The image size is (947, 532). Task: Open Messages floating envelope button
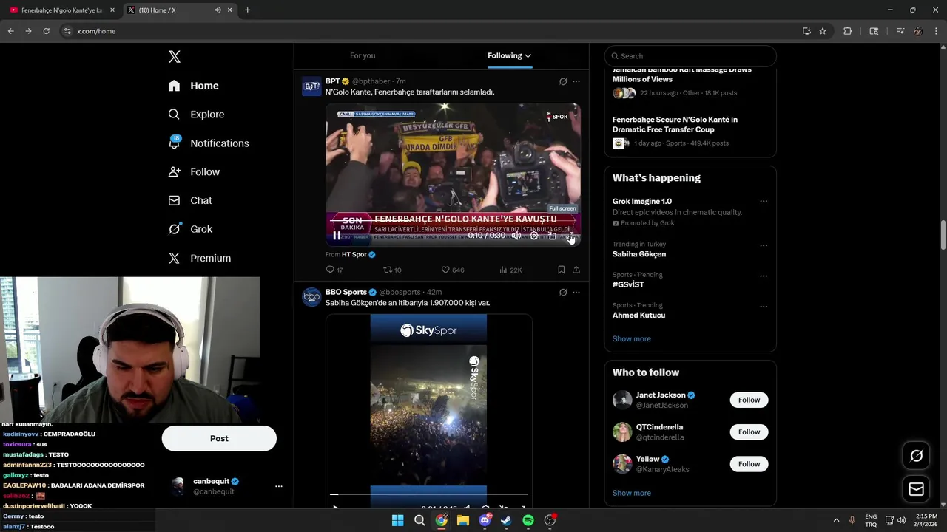[x=916, y=489]
